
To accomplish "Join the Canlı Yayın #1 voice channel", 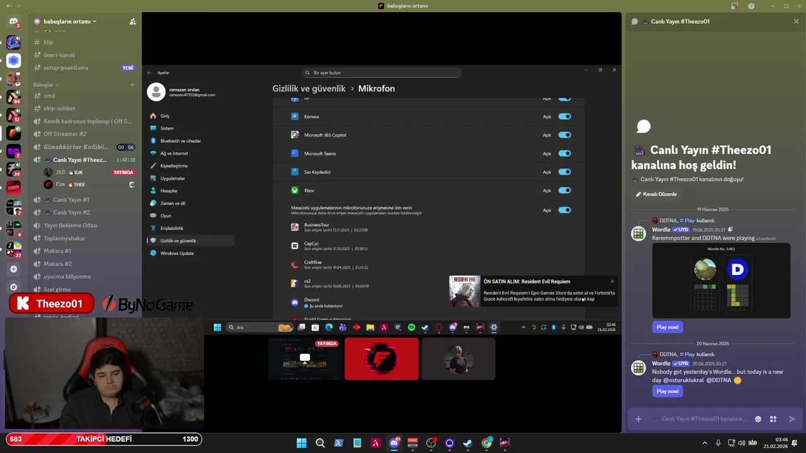I will pyautogui.click(x=85, y=199).
